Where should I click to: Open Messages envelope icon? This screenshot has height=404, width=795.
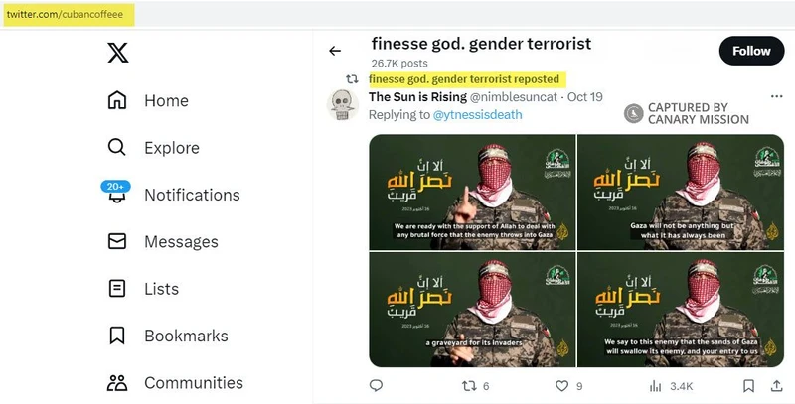117,241
